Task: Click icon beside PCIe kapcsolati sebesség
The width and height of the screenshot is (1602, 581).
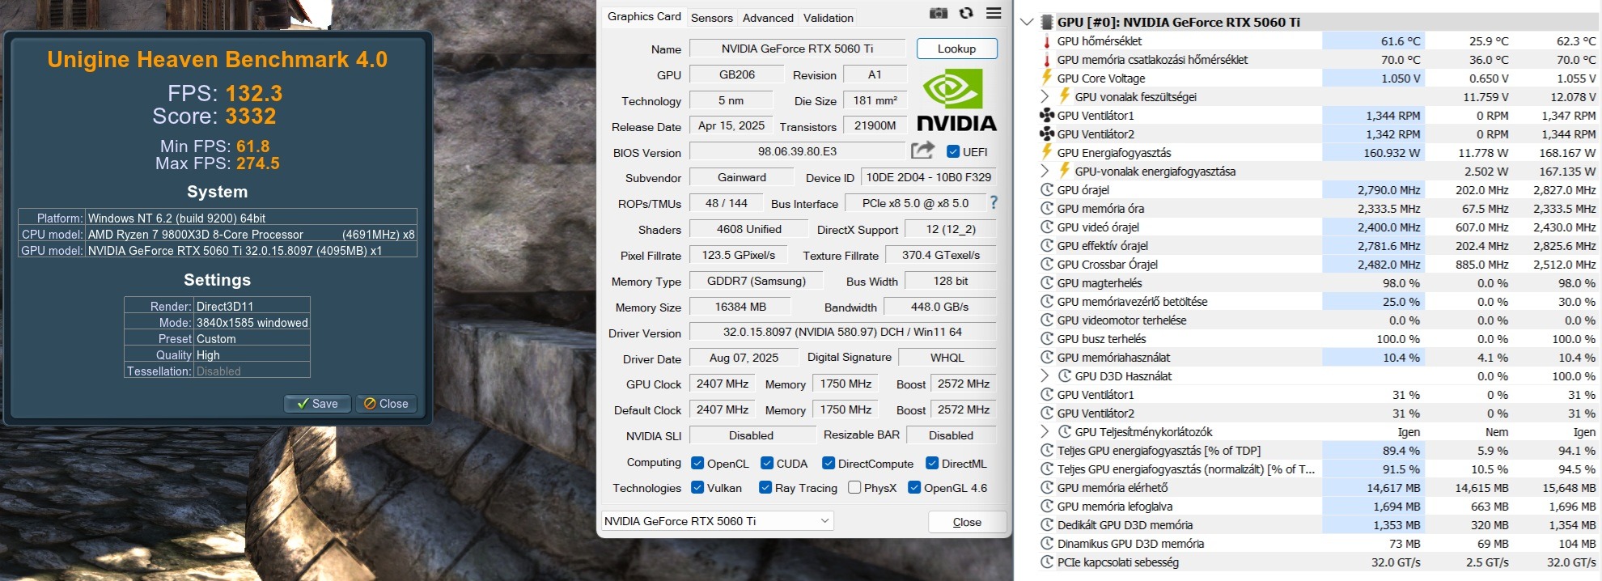Action: pos(1047,562)
